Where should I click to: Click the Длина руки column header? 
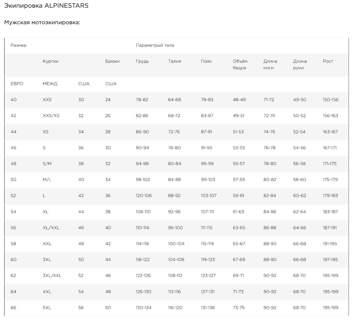pyautogui.click(x=300, y=64)
